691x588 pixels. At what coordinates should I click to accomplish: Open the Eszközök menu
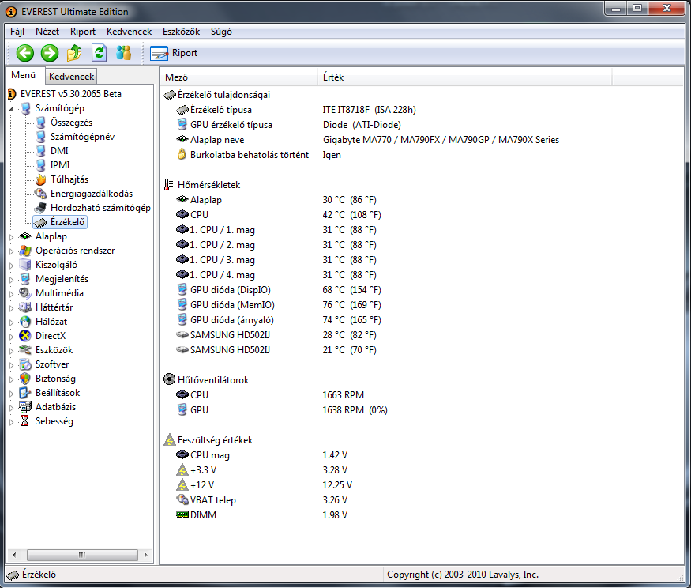pos(181,32)
